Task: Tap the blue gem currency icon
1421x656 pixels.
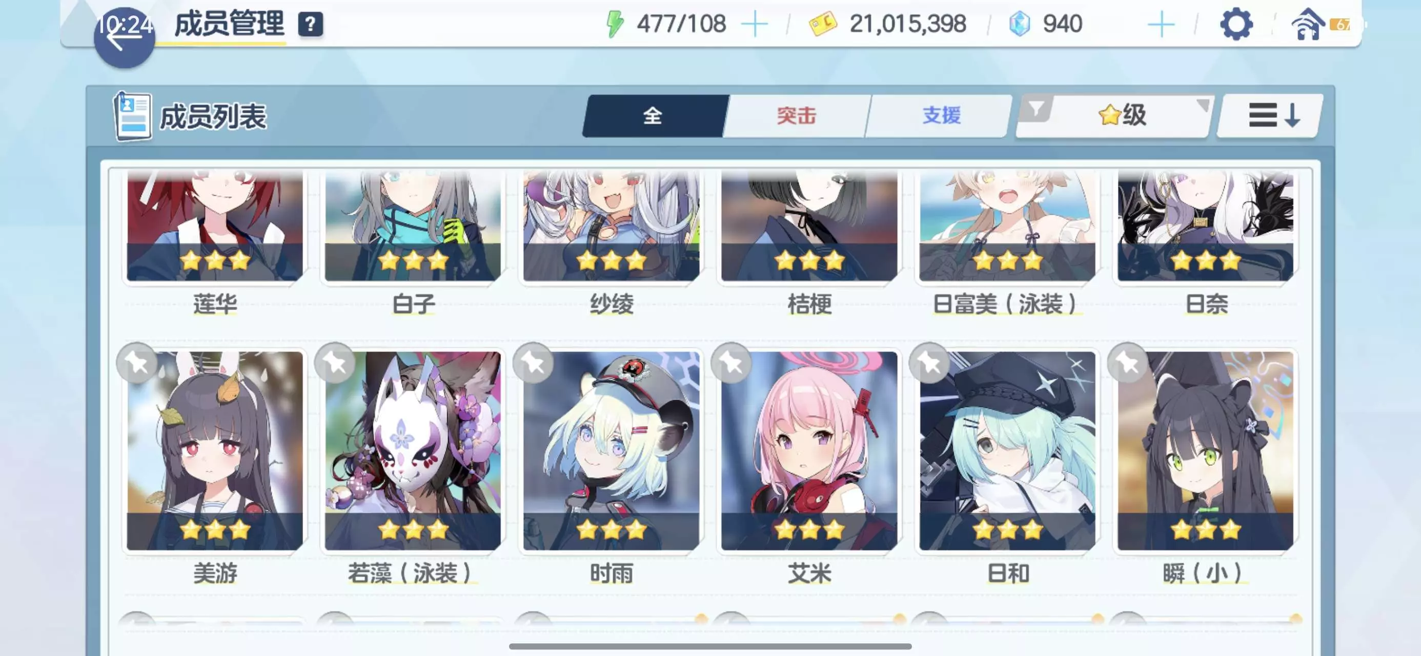Action: [1020, 25]
